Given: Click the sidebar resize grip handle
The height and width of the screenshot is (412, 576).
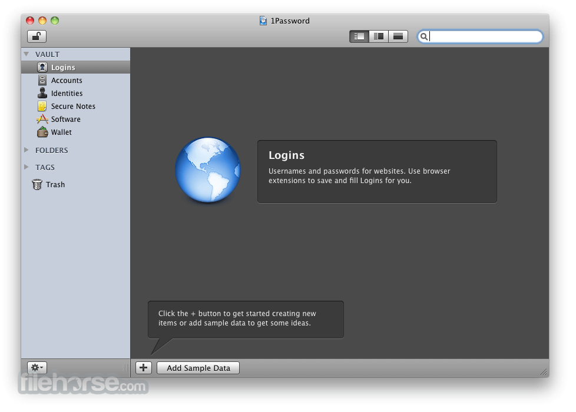Looking at the screenshot, I should click(125, 368).
